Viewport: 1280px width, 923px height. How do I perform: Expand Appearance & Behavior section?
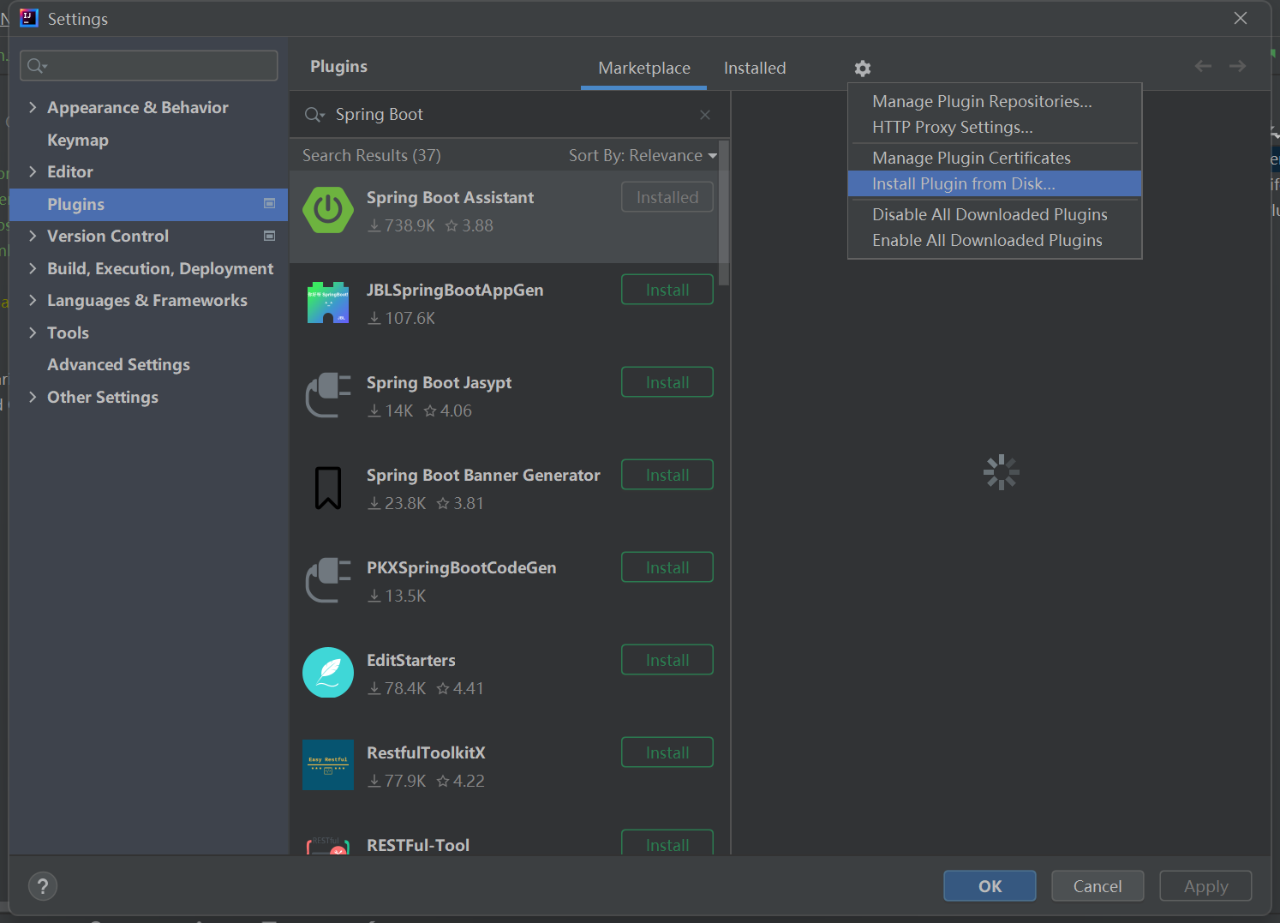33,107
